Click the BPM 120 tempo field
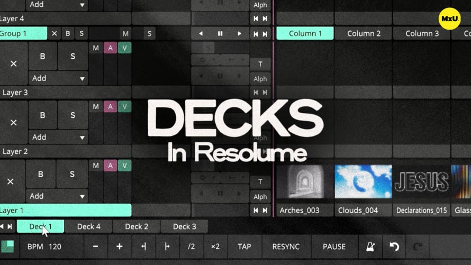 [52, 246]
